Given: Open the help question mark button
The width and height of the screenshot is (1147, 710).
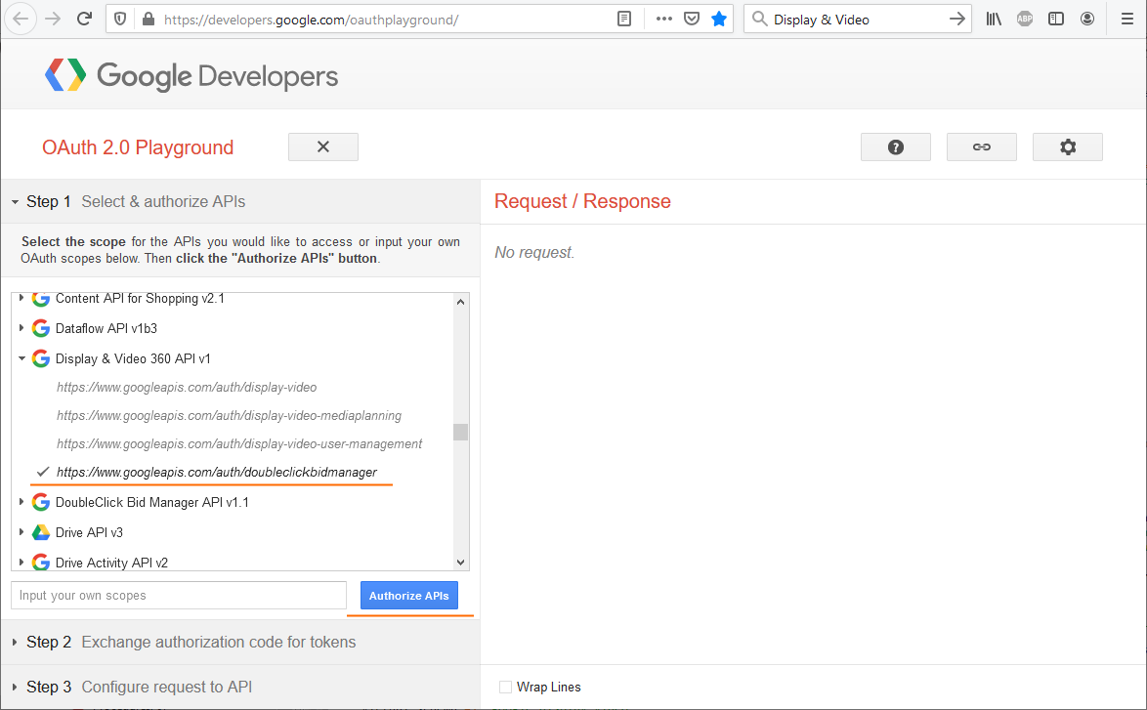Looking at the screenshot, I should point(895,146).
